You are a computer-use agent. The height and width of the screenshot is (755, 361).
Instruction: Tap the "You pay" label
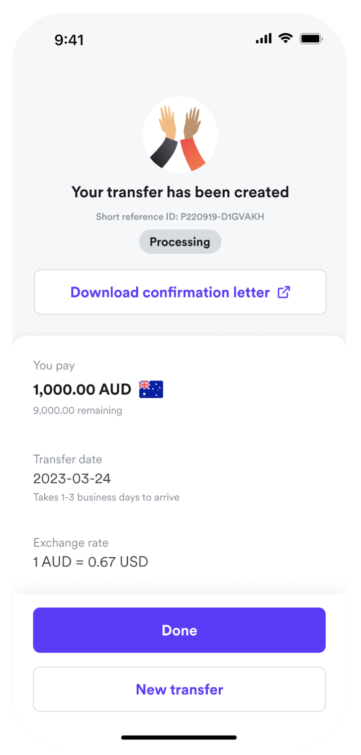54,366
